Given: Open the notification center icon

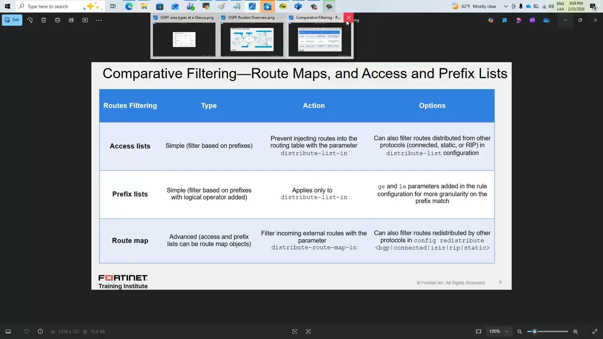Looking at the screenshot, I should [593, 6].
